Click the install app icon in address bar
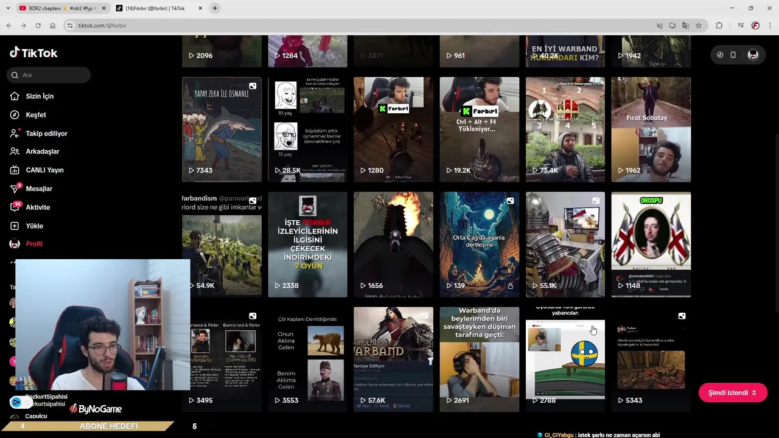This screenshot has height=438, width=779. point(672,26)
